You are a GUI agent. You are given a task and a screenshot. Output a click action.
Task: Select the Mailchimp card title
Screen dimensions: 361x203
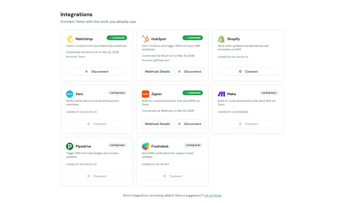(84, 39)
